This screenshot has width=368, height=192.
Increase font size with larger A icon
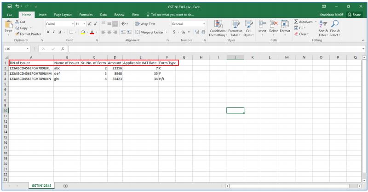[90, 24]
